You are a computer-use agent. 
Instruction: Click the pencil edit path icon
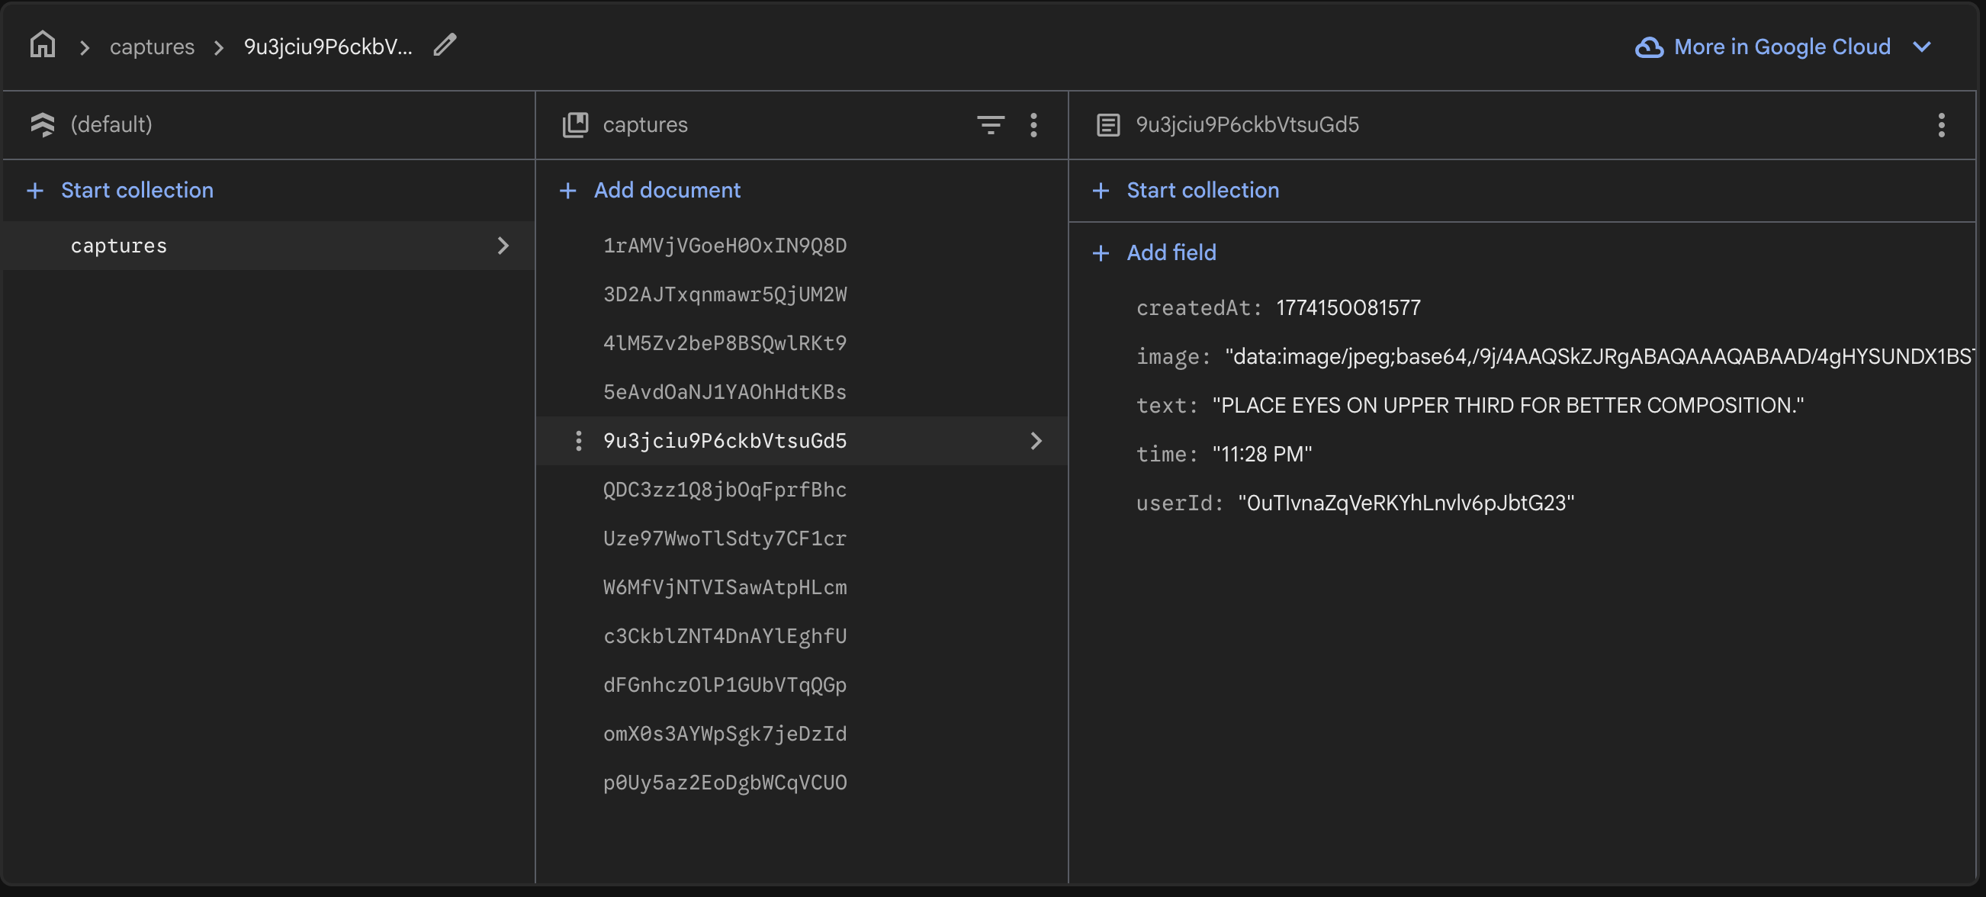(x=445, y=46)
